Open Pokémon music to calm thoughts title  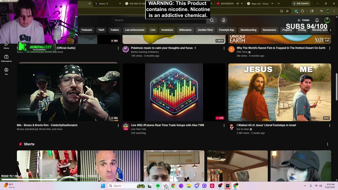tap(162, 48)
